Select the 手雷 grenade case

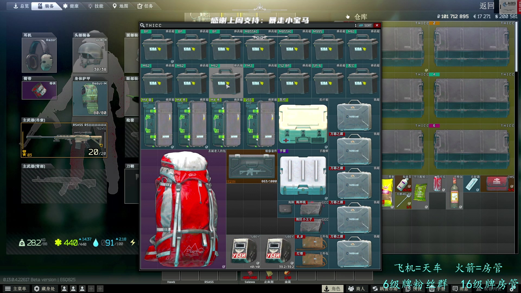coord(303,175)
